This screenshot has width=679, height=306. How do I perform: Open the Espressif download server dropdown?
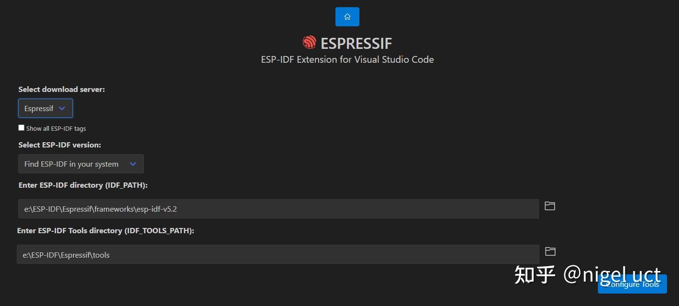[45, 108]
